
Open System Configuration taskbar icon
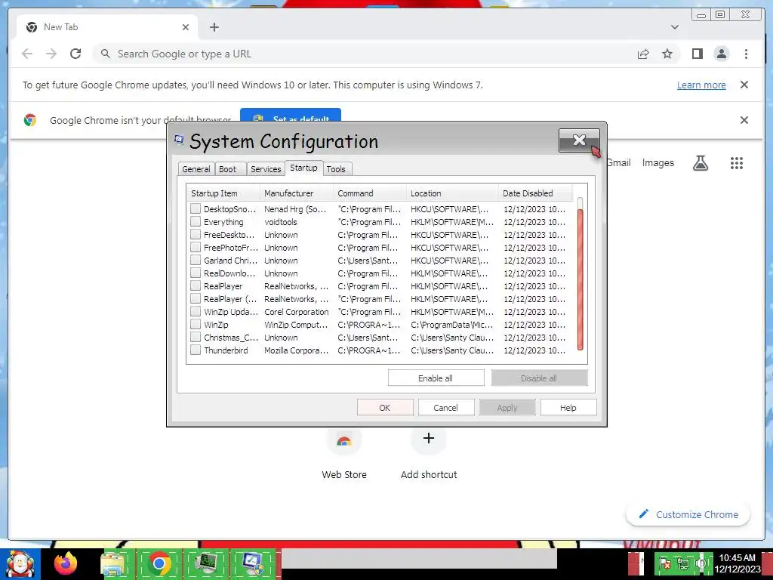click(252, 563)
